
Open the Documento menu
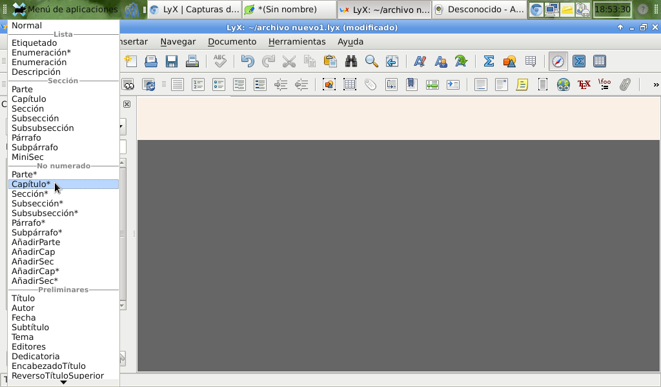point(232,42)
